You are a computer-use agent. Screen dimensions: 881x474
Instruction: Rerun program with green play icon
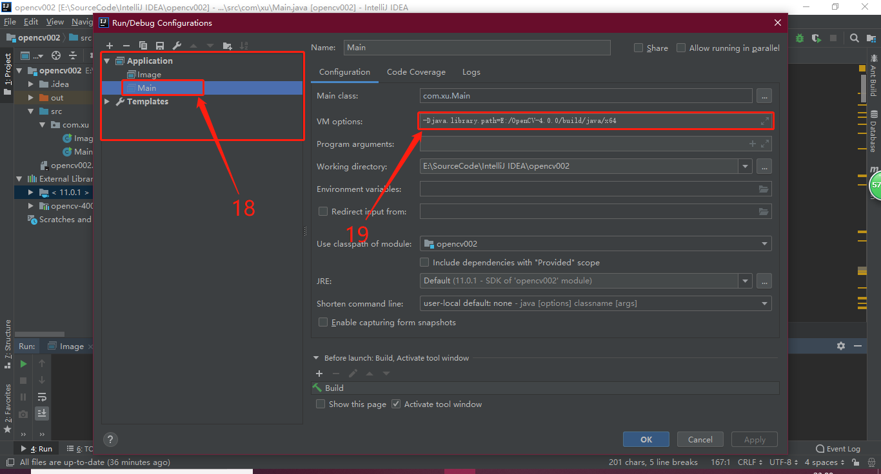click(23, 364)
